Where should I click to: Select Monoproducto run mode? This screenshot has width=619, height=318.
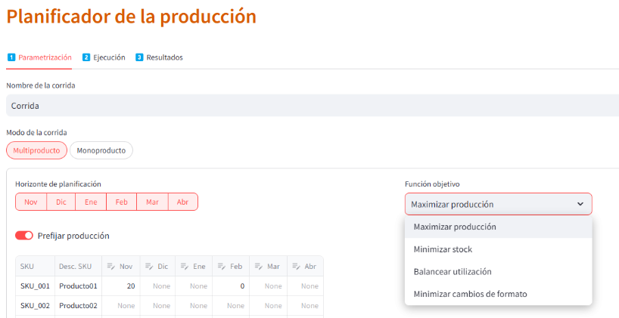[101, 150]
